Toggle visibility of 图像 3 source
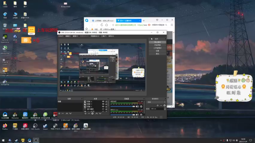This screenshot has width=255, height=143. 103,104
